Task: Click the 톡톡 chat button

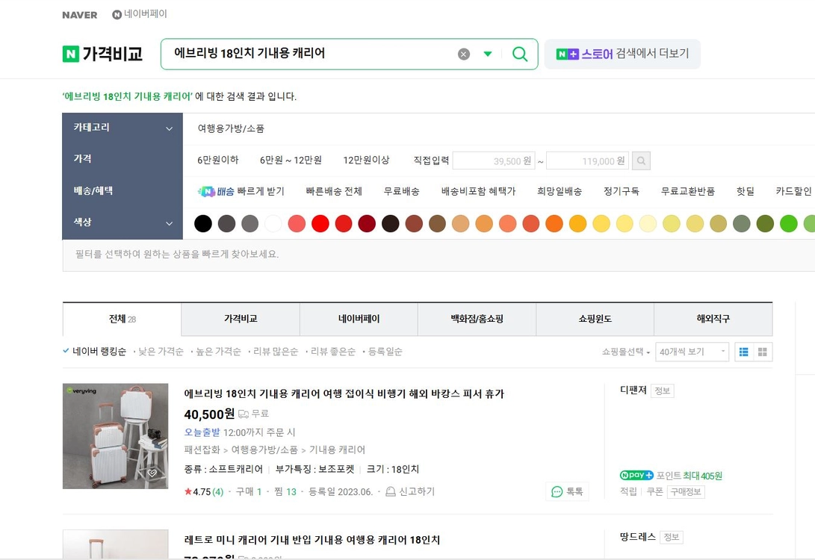Action: (x=567, y=491)
